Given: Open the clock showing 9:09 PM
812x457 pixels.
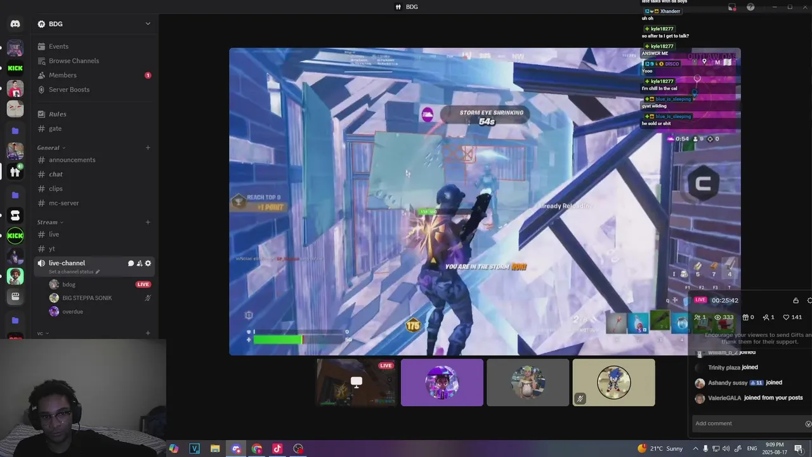Looking at the screenshot, I should pos(774,449).
